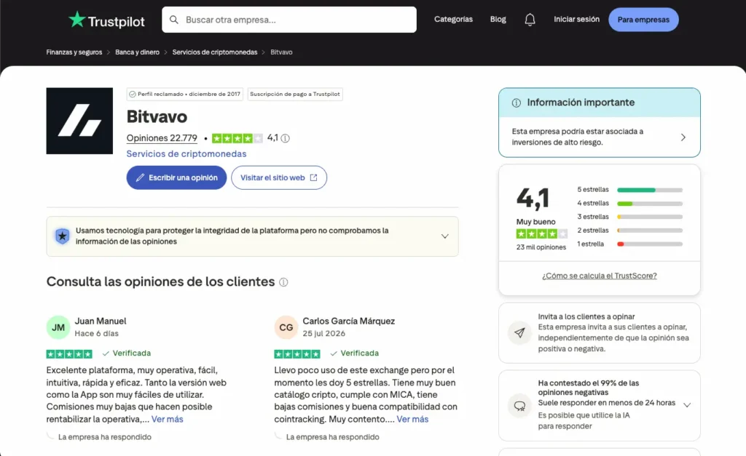Click 'La empresa ha respondido' under Juan Manuel

pos(105,437)
